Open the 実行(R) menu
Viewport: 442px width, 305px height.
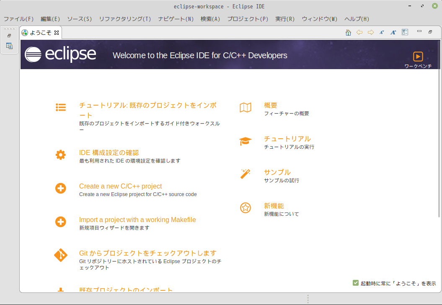pos(285,19)
